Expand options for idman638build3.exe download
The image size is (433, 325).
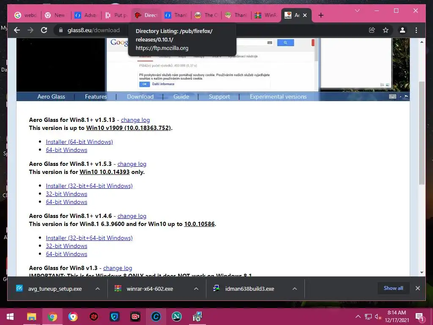(x=295, y=289)
